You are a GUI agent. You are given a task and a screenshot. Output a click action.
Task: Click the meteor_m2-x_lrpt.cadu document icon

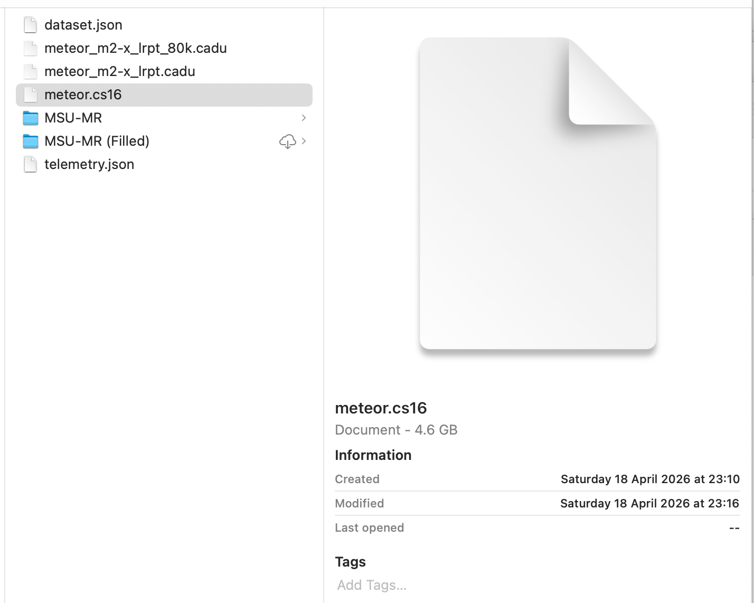[x=31, y=71]
